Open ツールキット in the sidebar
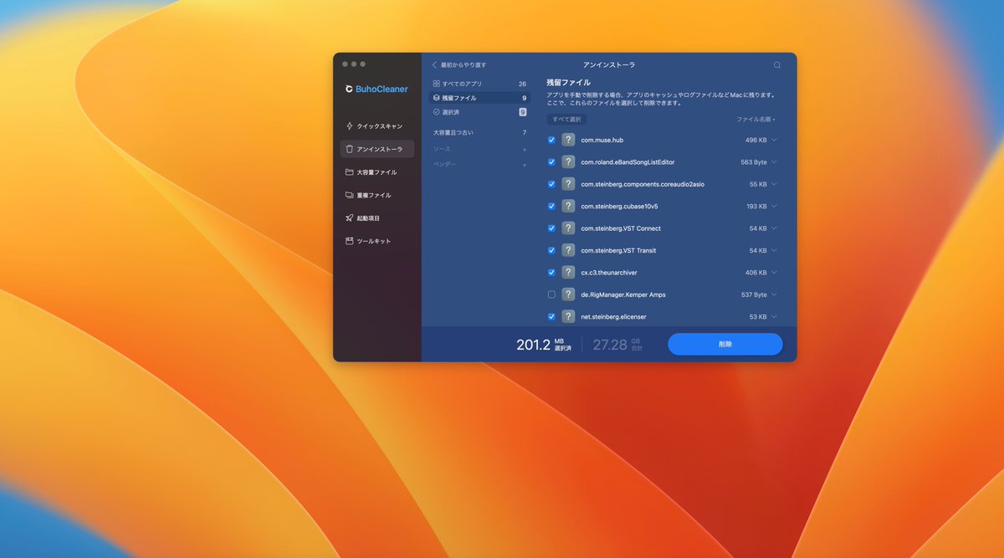 coord(376,241)
